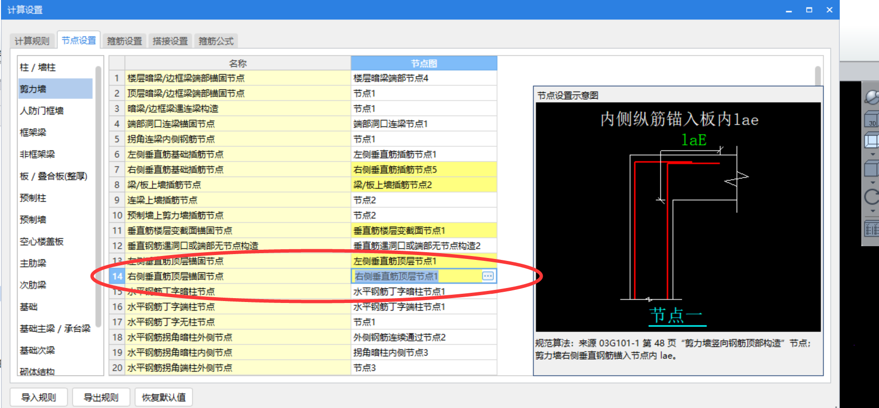
Task: Select 基础 in the component list
Action: tap(55, 307)
